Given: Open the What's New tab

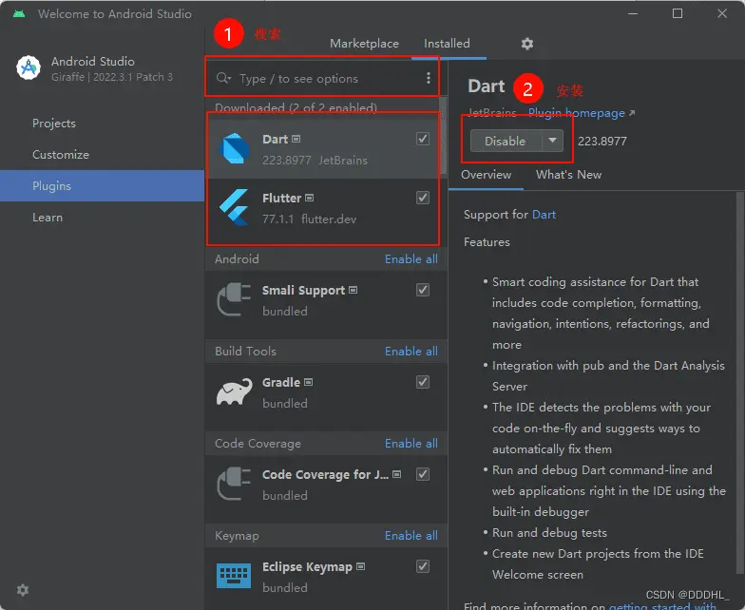Looking at the screenshot, I should (568, 175).
